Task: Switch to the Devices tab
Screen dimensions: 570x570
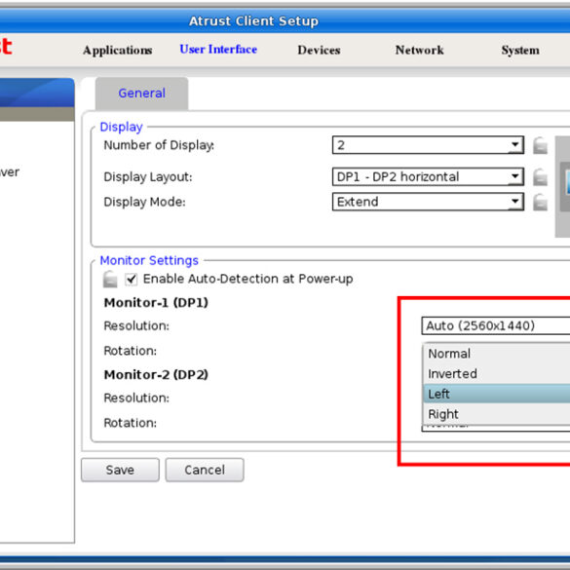Action: pos(319,50)
